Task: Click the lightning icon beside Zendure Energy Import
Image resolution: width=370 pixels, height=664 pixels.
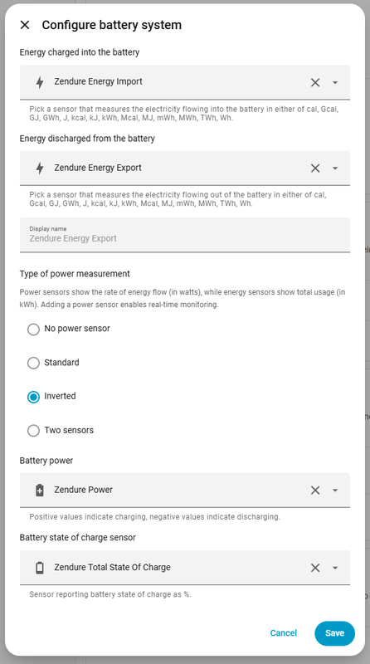Action: (40, 82)
